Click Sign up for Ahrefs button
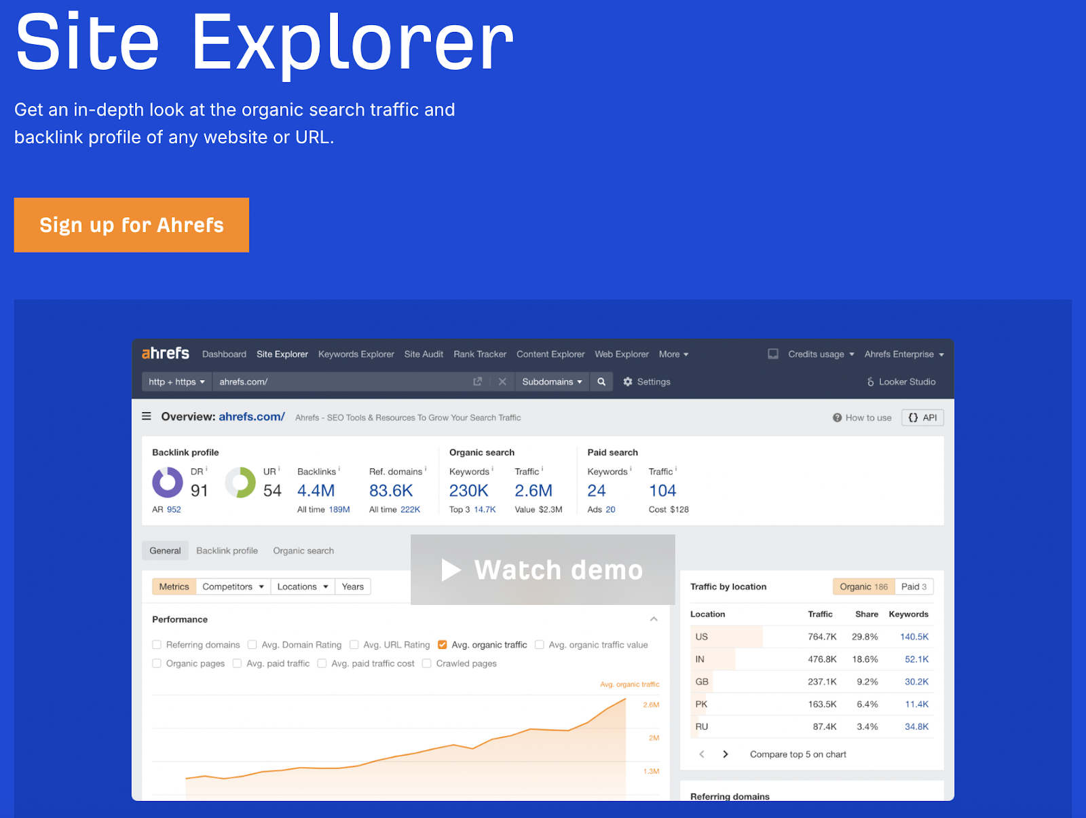1086x818 pixels. pos(132,225)
